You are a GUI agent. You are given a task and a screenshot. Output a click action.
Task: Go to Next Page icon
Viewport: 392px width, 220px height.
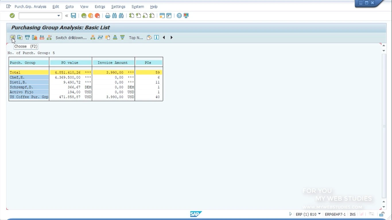[145, 16]
